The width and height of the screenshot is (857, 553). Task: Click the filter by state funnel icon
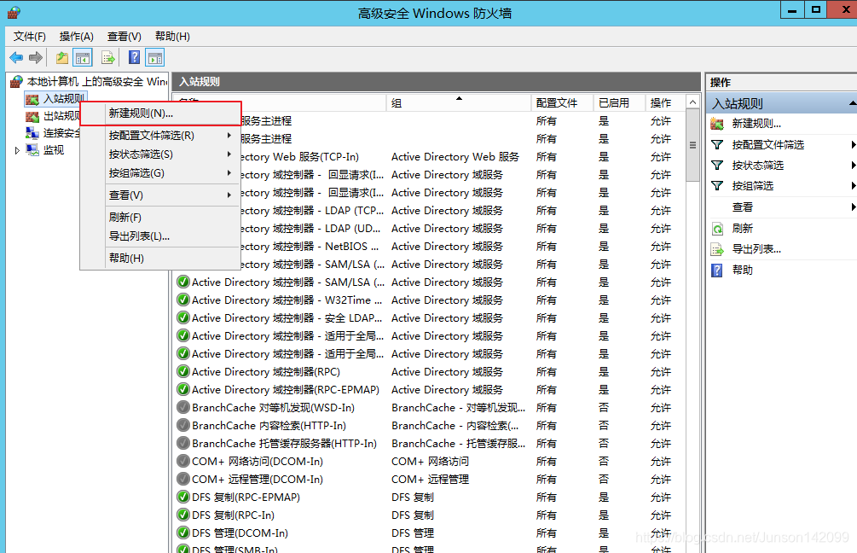tap(717, 166)
